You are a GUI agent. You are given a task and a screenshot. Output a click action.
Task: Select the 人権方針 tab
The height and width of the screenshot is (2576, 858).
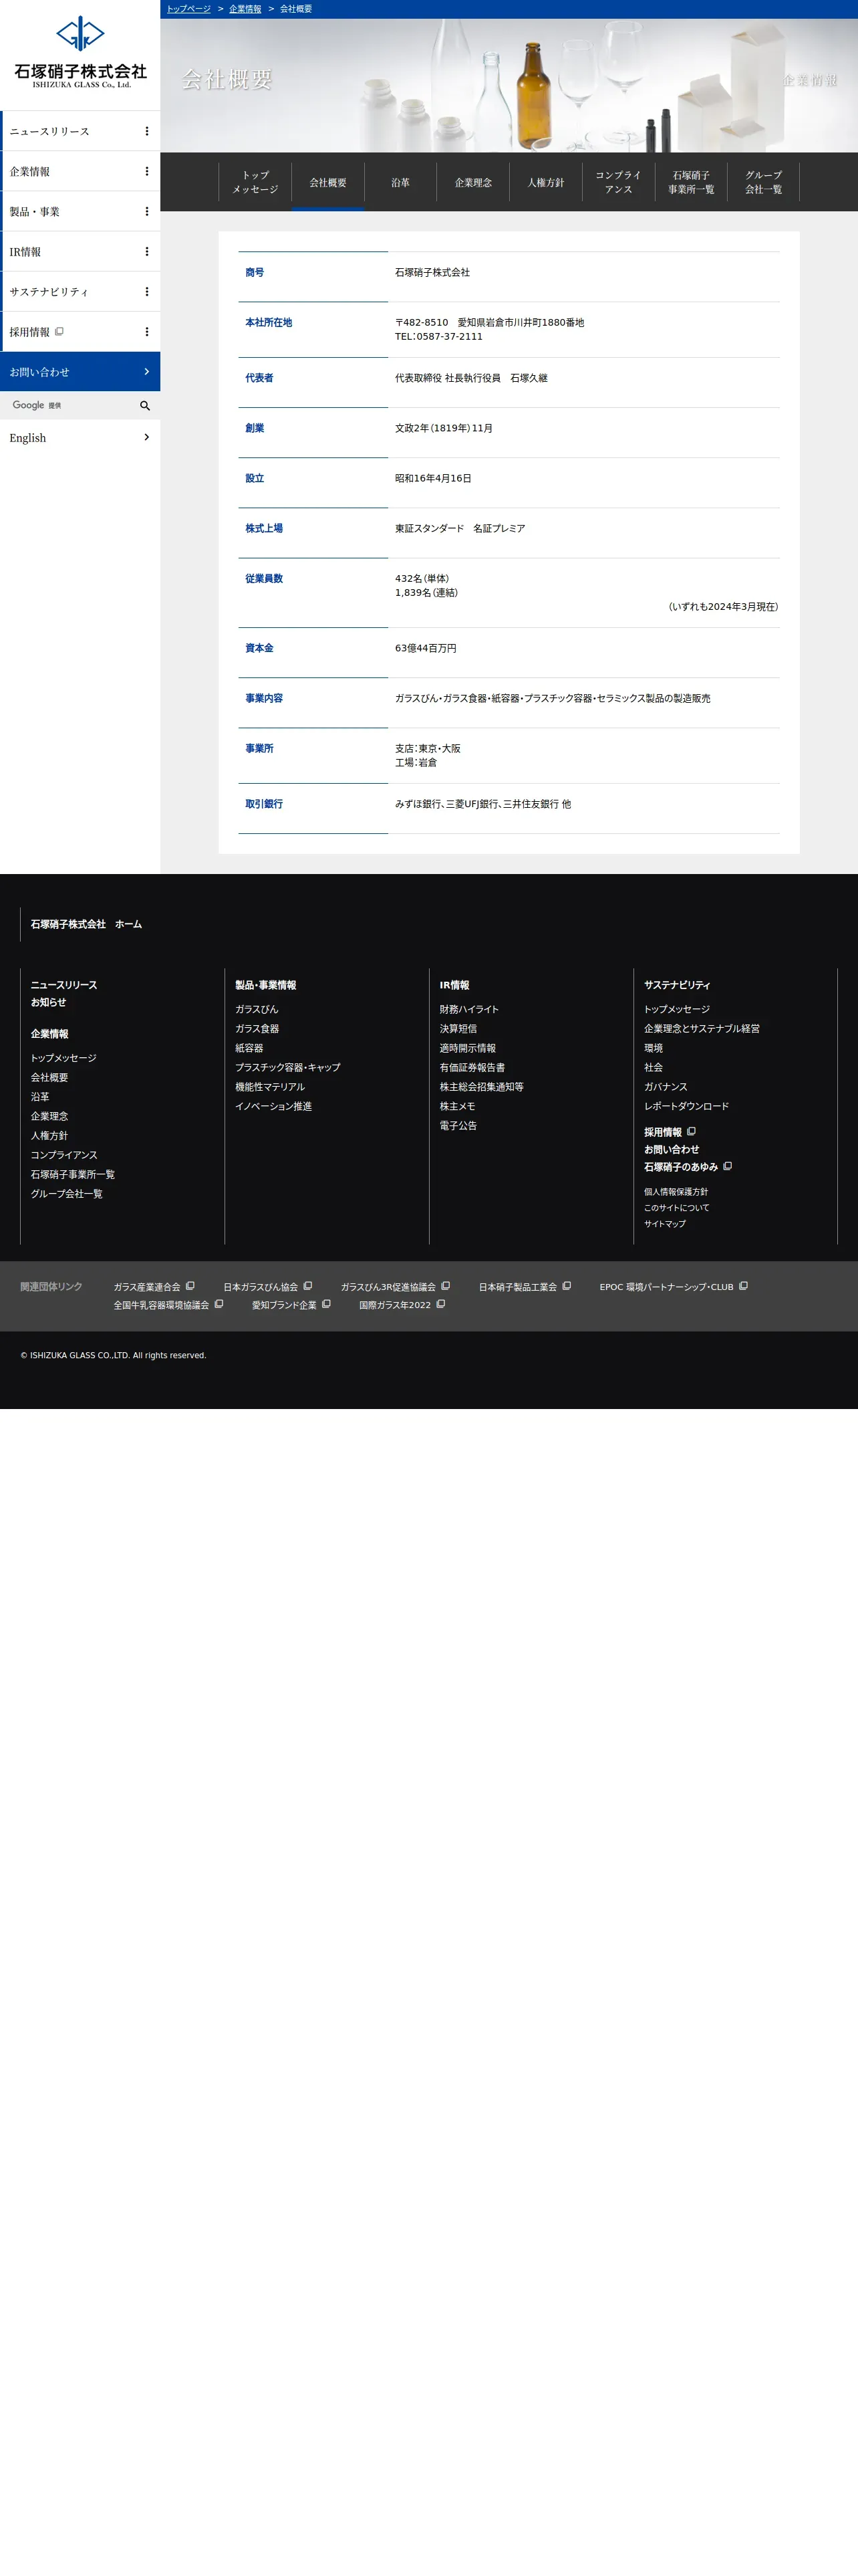pos(545,182)
